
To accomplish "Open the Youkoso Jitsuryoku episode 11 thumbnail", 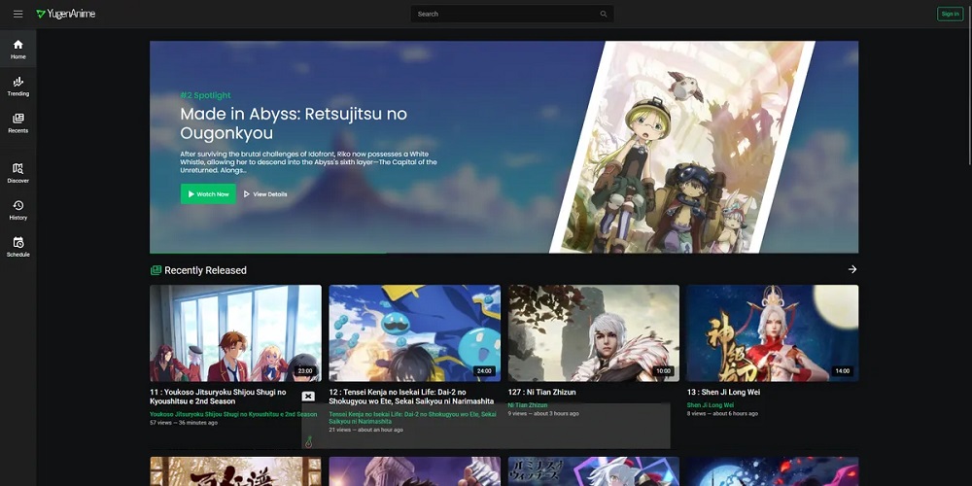I will point(235,332).
